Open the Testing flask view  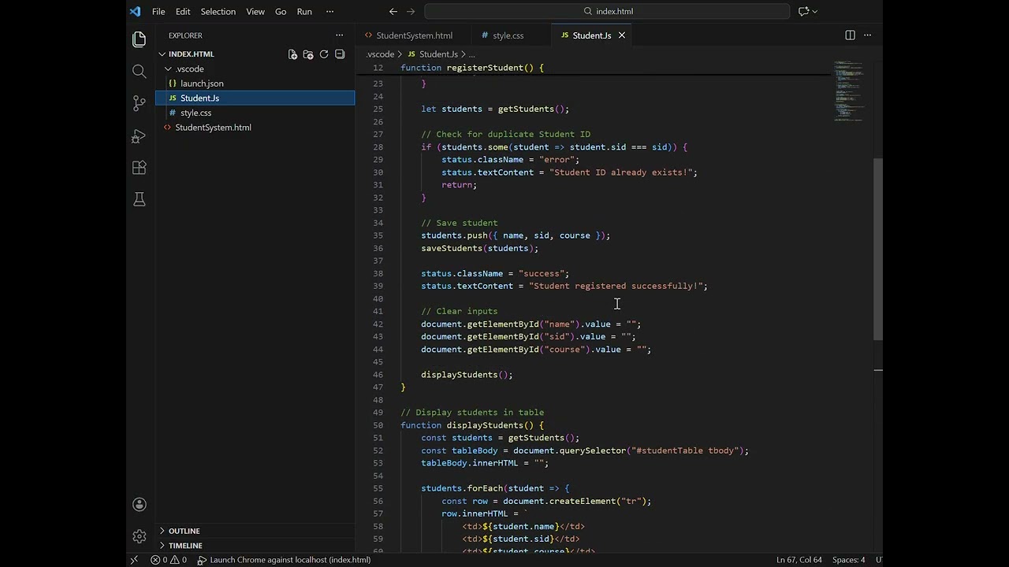point(140,200)
